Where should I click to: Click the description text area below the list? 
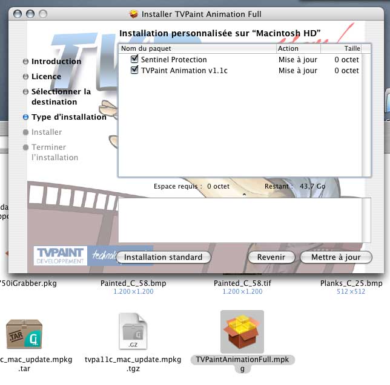tap(240, 220)
